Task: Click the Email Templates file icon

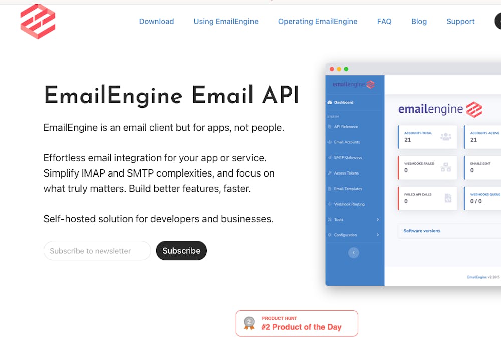Action: [330, 189]
